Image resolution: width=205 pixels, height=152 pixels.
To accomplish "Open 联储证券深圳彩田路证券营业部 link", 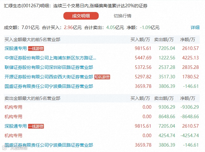I will tap(49, 67).
